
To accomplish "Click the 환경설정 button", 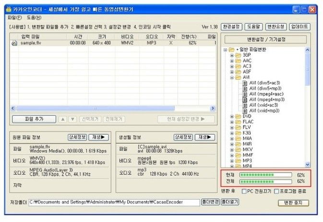I will 231,27.
